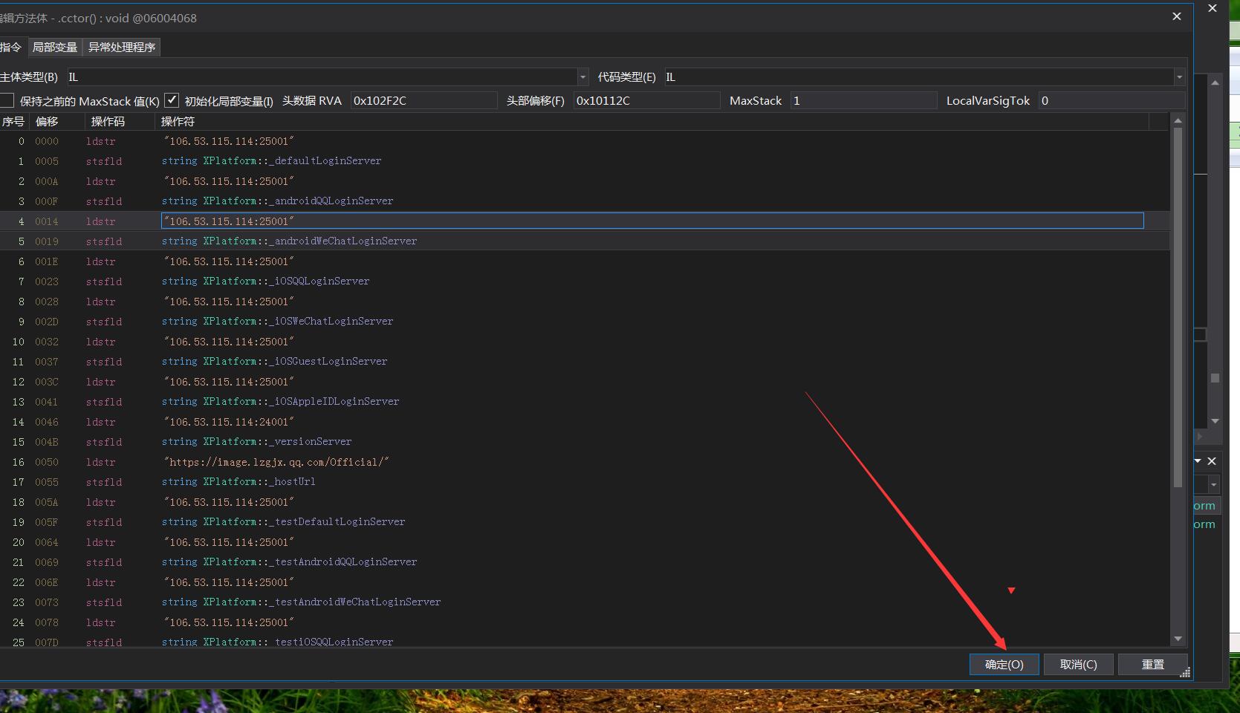Click the scroll-down arrow of instruction list

[x=1178, y=639]
